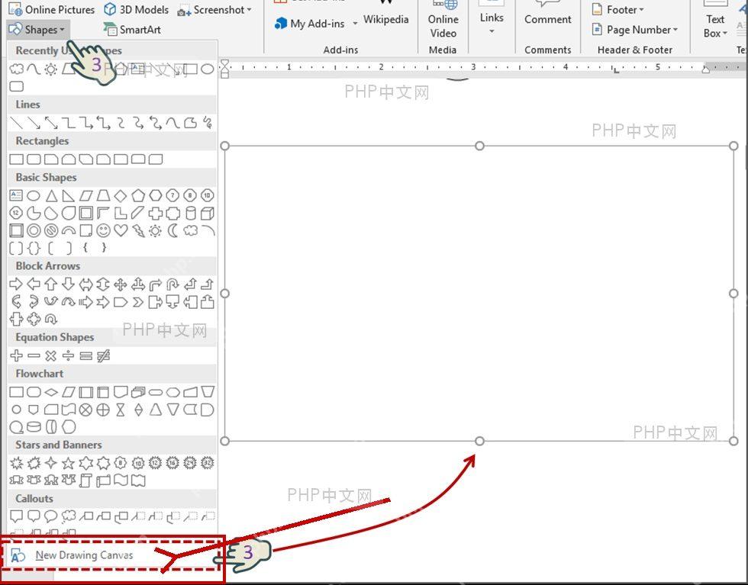Click the right indent marker on the ruler
The width and height of the screenshot is (748, 585).
click(705, 69)
